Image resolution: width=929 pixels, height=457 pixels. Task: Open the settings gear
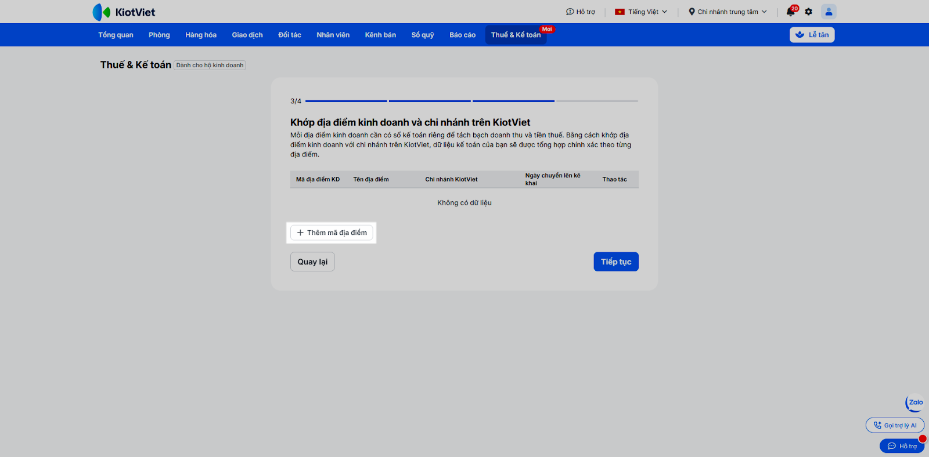(808, 12)
